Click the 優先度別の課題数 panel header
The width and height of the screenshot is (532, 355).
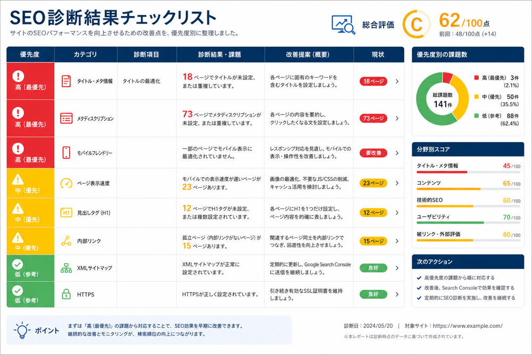pyautogui.click(x=468, y=54)
